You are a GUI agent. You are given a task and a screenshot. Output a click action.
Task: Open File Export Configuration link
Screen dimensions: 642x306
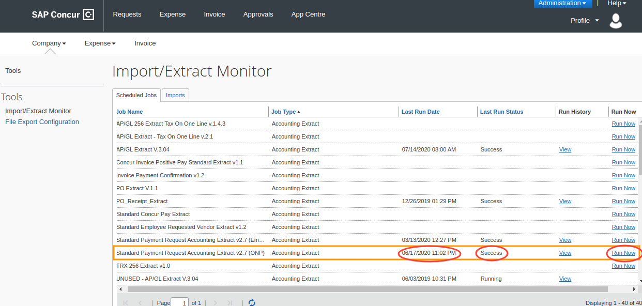point(42,122)
